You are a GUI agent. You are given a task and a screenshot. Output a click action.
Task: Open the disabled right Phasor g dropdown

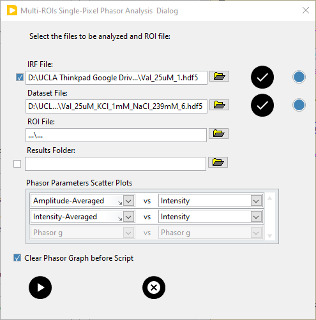click(256, 233)
